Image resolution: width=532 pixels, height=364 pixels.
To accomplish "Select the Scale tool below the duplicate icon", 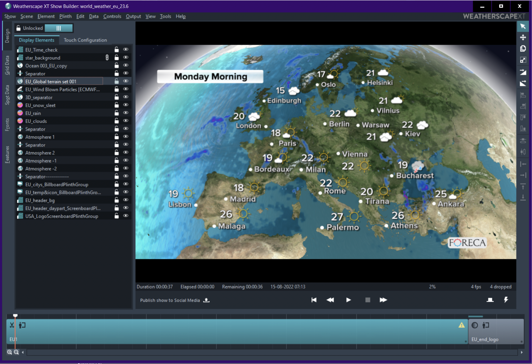I will pyautogui.click(x=523, y=59).
